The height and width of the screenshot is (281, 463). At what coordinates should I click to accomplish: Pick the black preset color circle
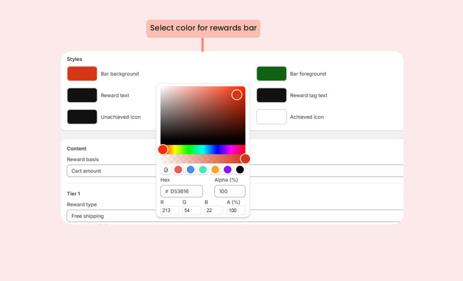point(240,170)
